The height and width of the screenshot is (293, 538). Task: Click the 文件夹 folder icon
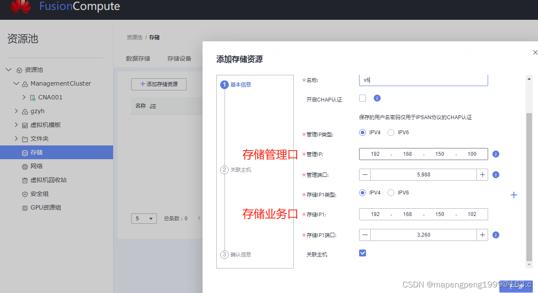click(25, 139)
